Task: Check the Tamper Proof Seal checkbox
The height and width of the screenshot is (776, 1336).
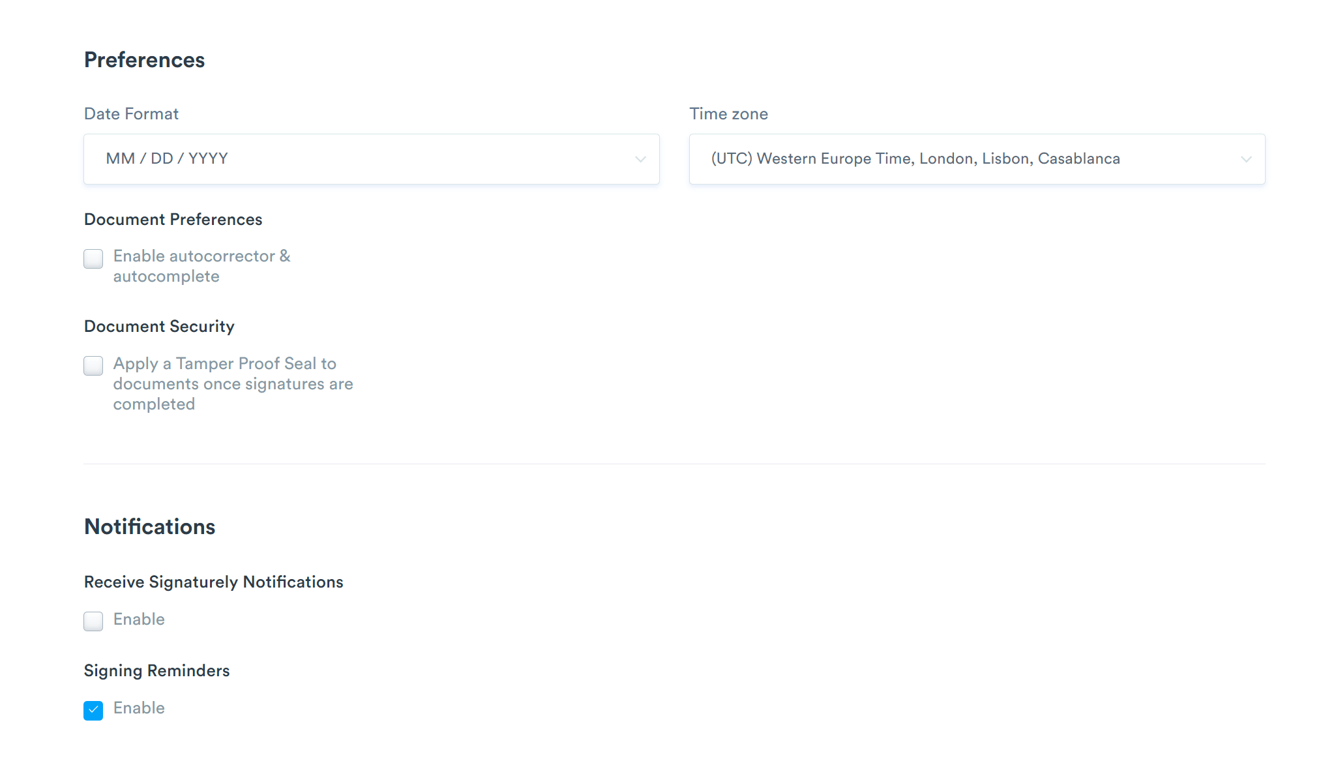Action: point(93,366)
